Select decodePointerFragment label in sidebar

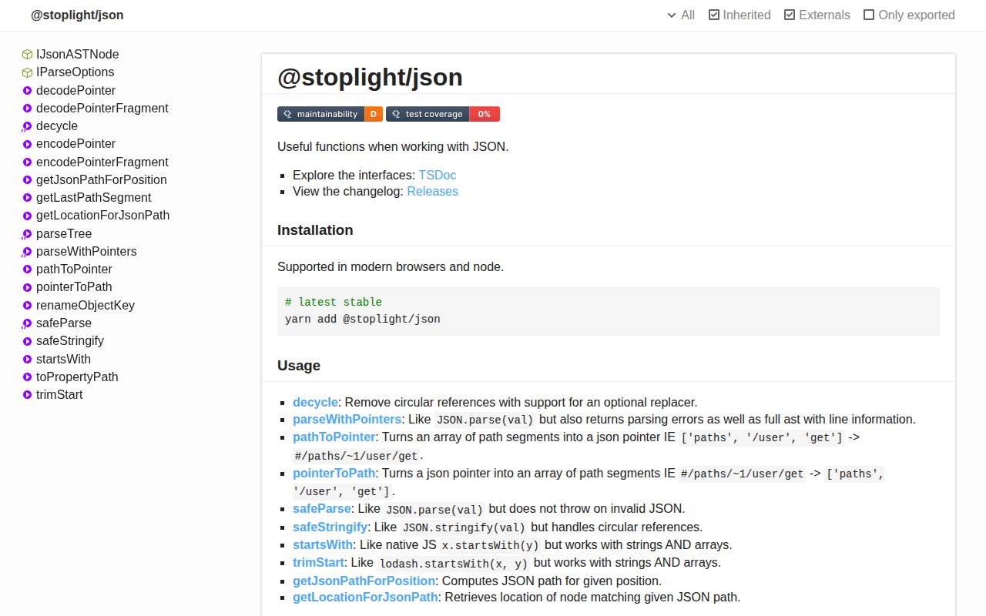point(102,109)
